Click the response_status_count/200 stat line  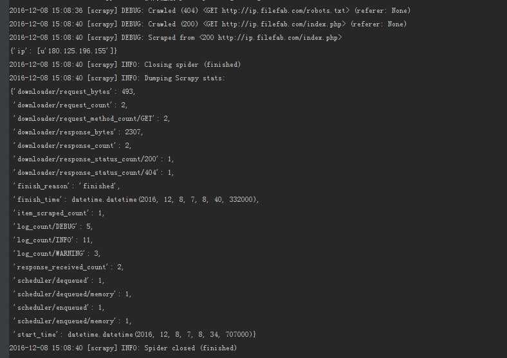(x=93, y=159)
